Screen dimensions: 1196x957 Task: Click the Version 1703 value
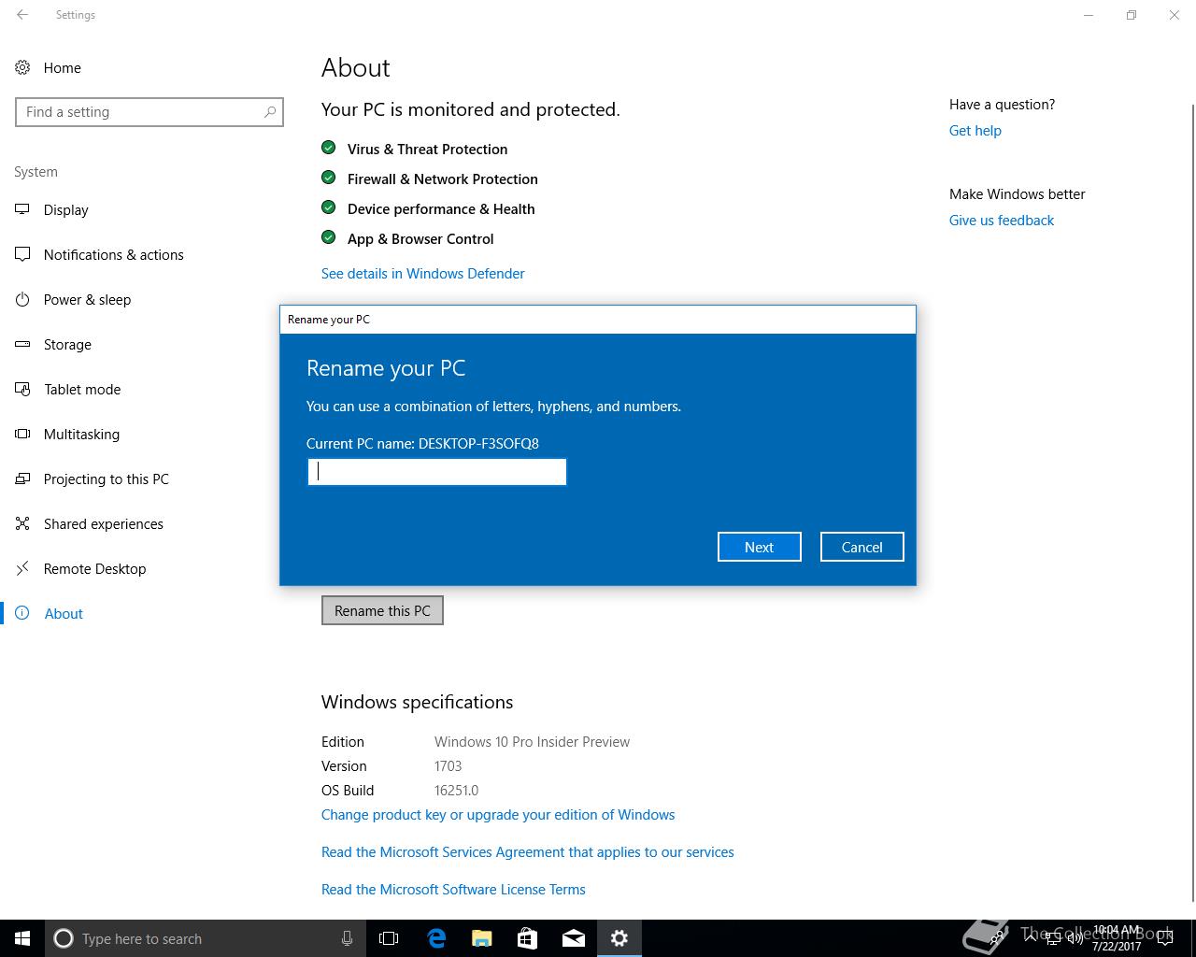[448, 766]
